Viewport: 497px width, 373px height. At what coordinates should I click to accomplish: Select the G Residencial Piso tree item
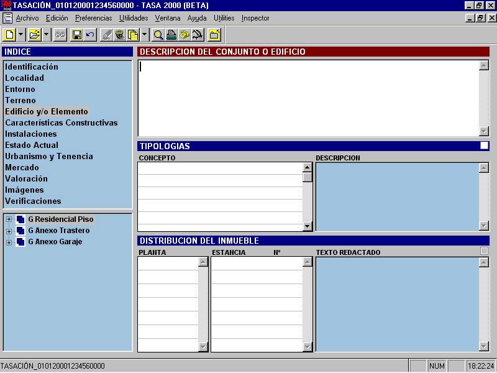60,219
